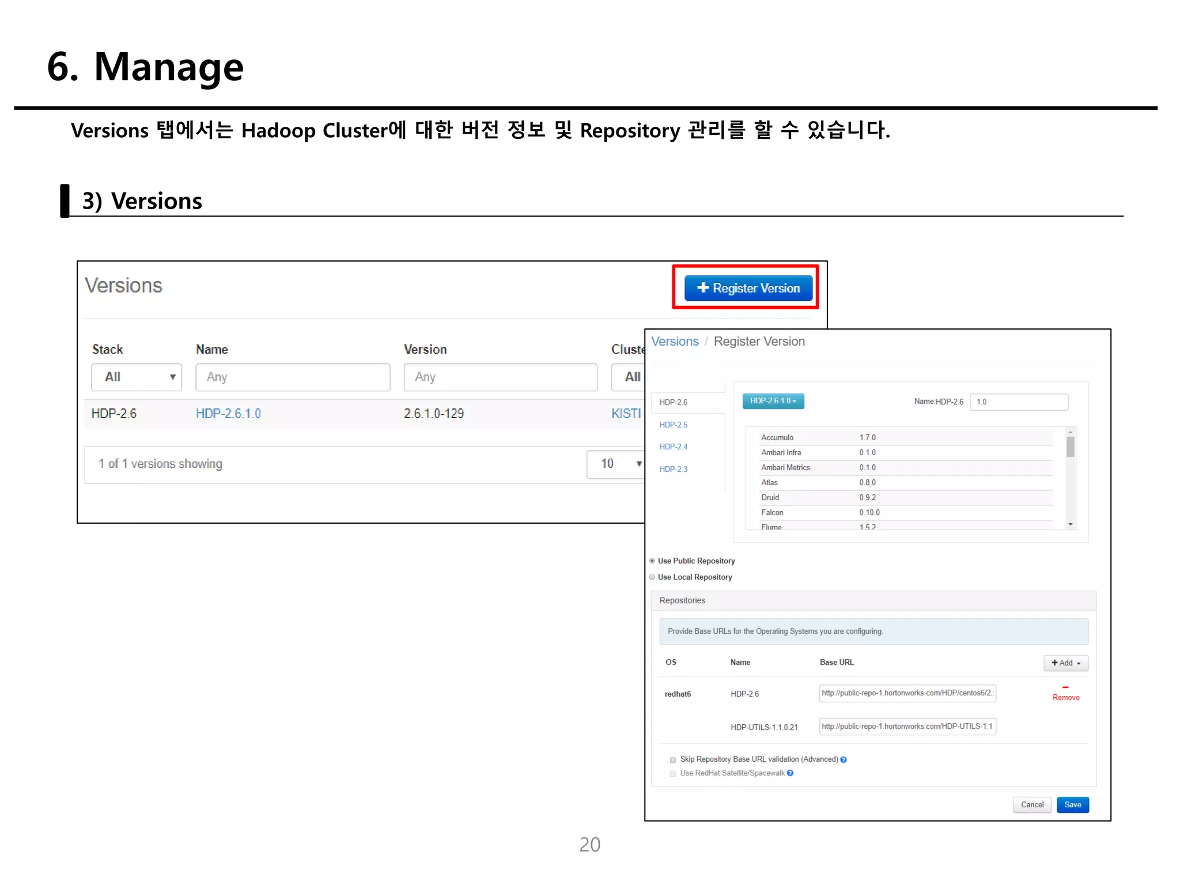
Task: Toggle Use RedHat Satellite/Spacewalk checkbox
Action: 672,774
